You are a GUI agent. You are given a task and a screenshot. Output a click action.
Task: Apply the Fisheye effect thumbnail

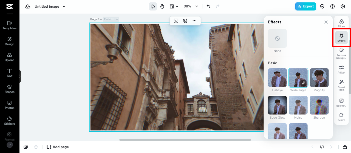[277, 78]
